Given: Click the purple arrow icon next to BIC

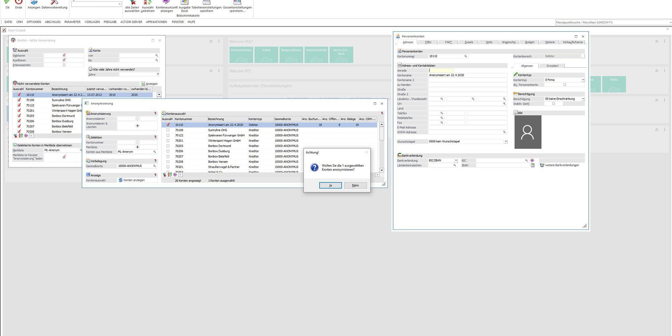Looking at the screenshot, I should pyautogui.click(x=532, y=161).
